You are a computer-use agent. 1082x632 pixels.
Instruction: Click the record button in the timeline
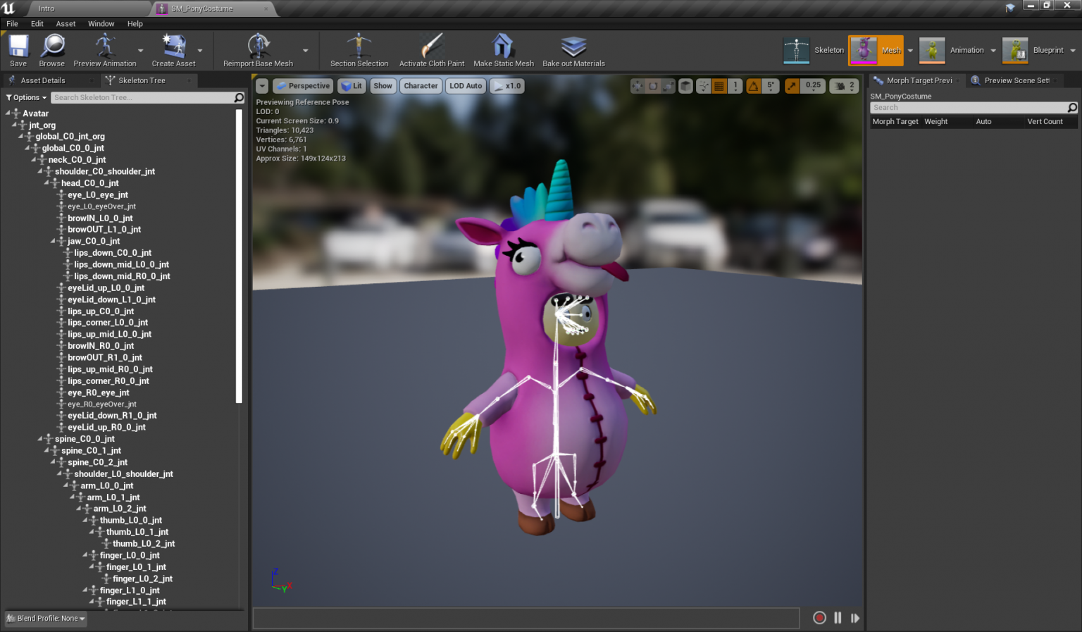click(819, 618)
